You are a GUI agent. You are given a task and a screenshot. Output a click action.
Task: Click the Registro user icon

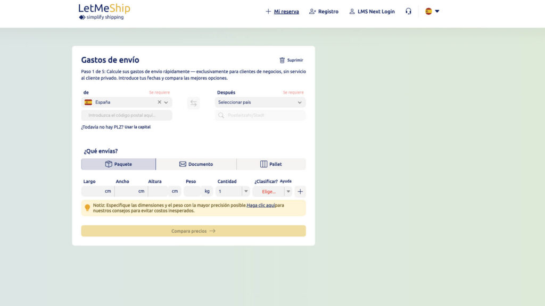point(312,12)
